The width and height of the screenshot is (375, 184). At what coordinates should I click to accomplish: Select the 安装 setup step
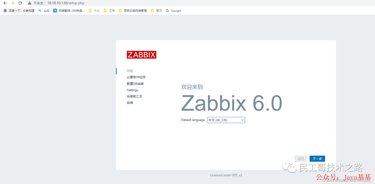(x=130, y=103)
